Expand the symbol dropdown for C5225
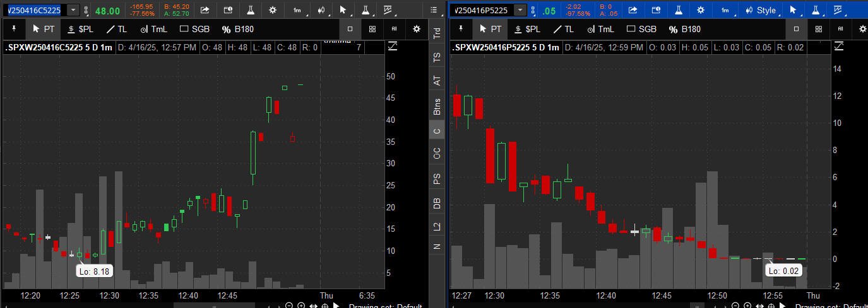 click(73, 10)
